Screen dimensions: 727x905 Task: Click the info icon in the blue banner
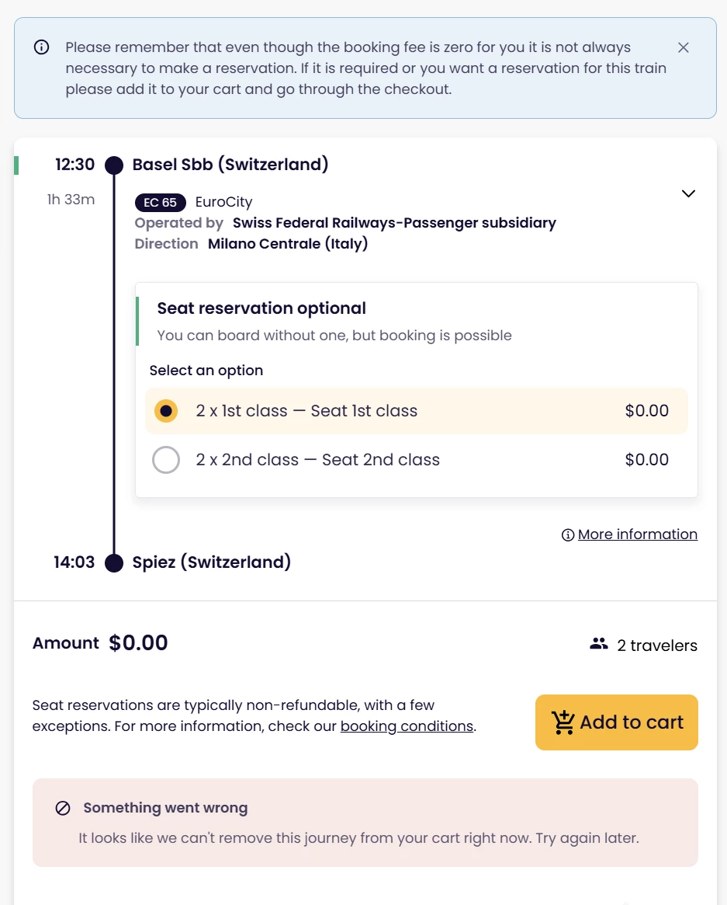pyautogui.click(x=42, y=47)
